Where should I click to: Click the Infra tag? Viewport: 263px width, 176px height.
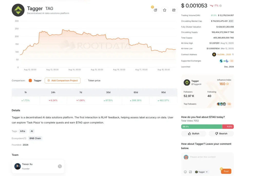23,131
